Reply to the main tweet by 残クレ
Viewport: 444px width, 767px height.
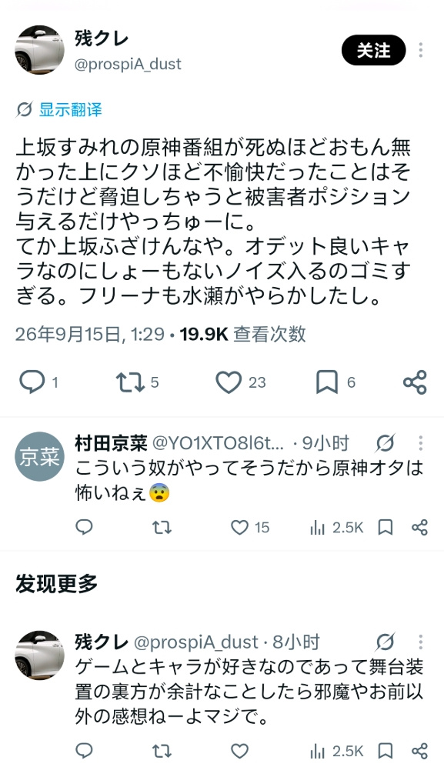click(x=32, y=382)
